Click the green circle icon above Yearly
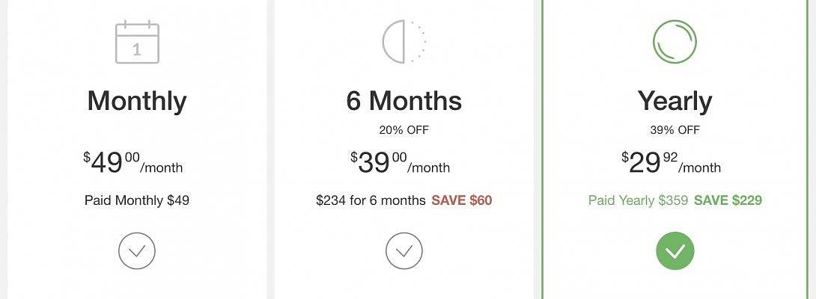The height and width of the screenshot is (299, 816). pos(675,40)
